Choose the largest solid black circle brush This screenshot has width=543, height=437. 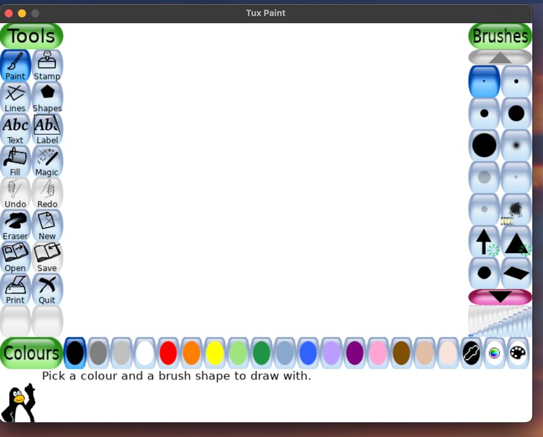point(484,145)
